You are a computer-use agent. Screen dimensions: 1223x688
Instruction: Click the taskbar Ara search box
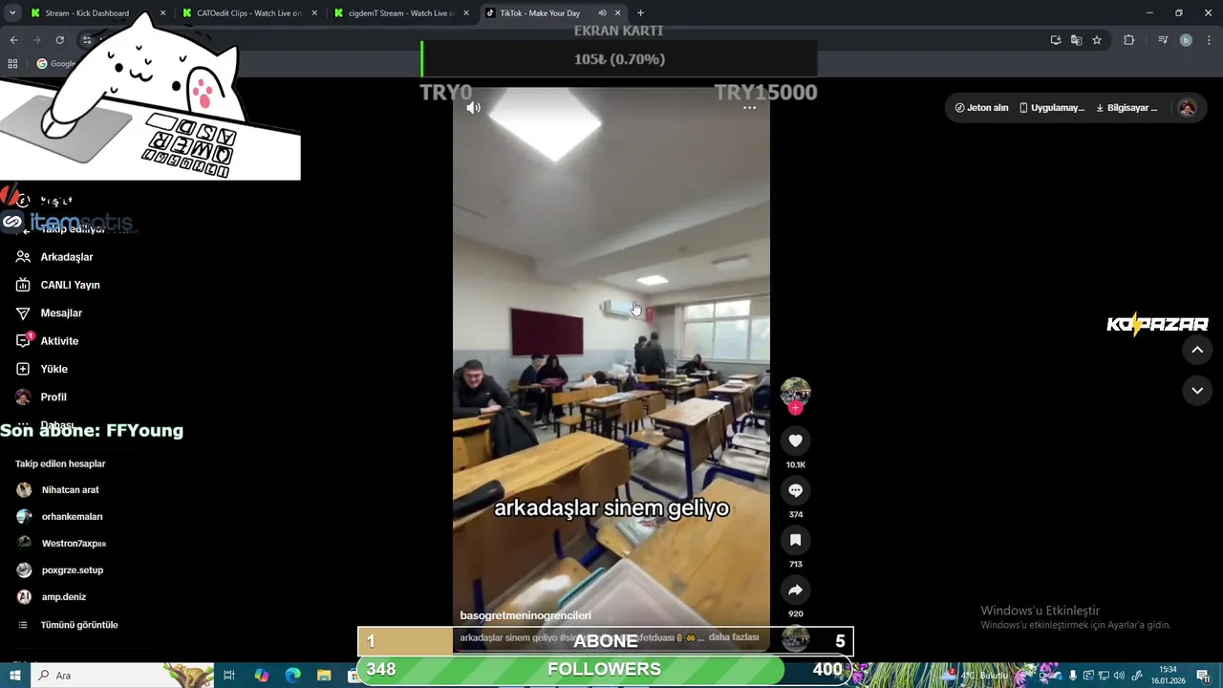pos(122,676)
